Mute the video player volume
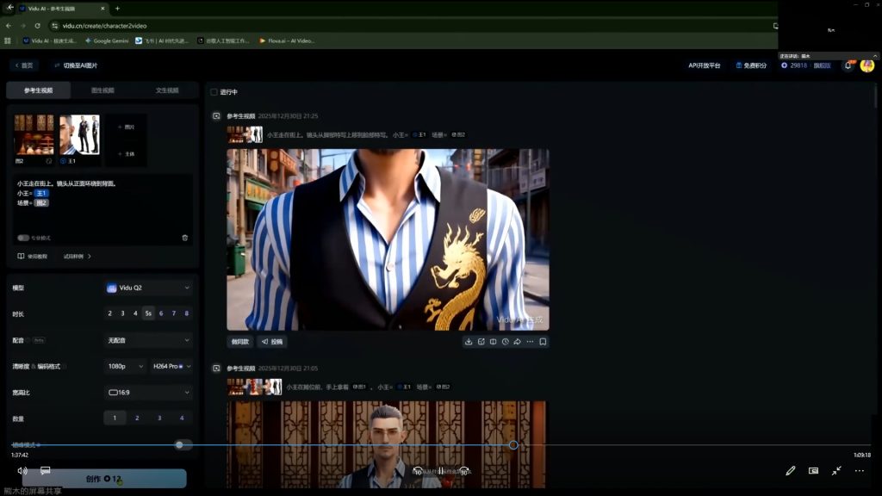The height and width of the screenshot is (496, 882). tap(22, 471)
